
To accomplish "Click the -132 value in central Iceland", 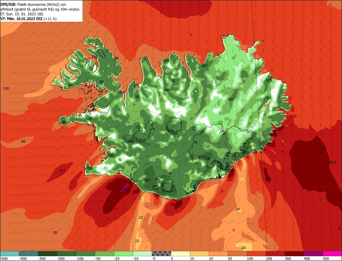I will click(170, 131).
